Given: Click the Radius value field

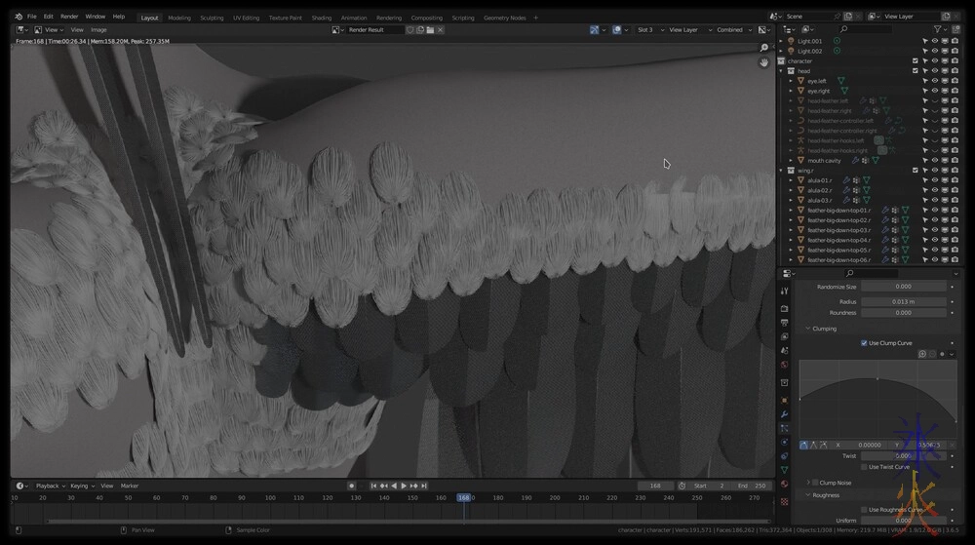Looking at the screenshot, I should (x=903, y=301).
